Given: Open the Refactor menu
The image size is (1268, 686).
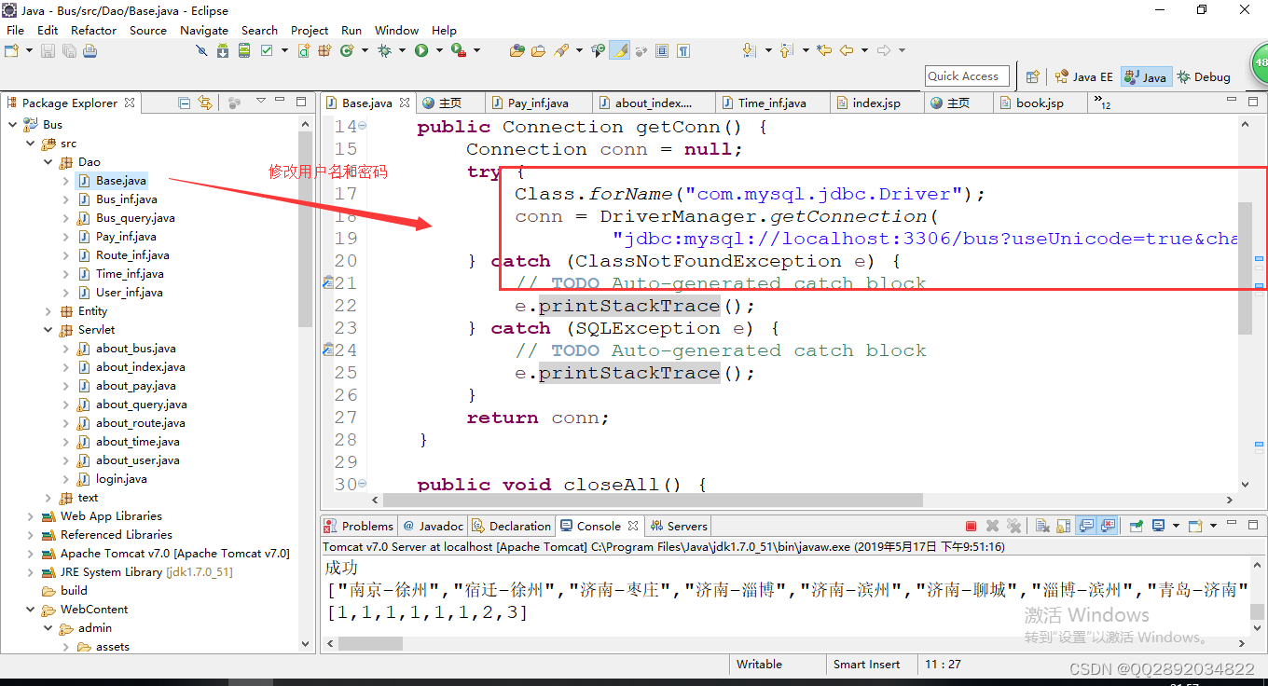Looking at the screenshot, I should [93, 30].
